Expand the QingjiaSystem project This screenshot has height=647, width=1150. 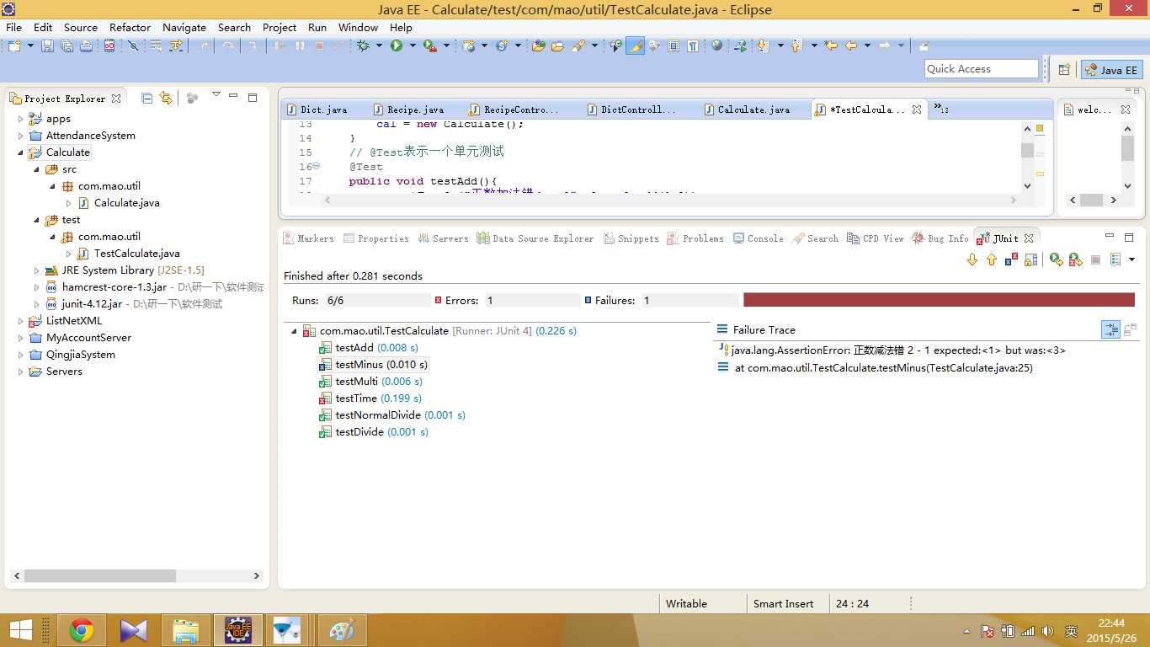(21, 355)
